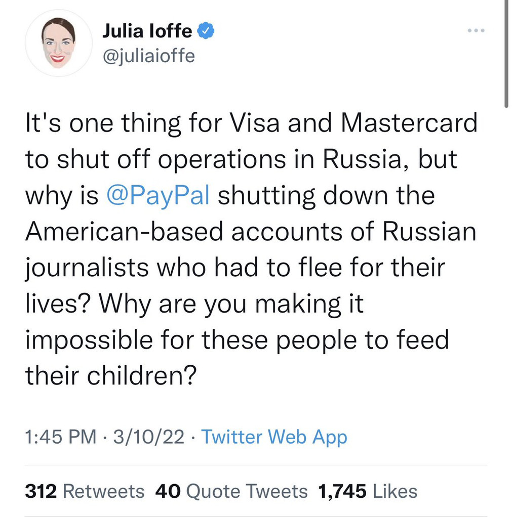View the 312 Retweets list

point(85,491)
